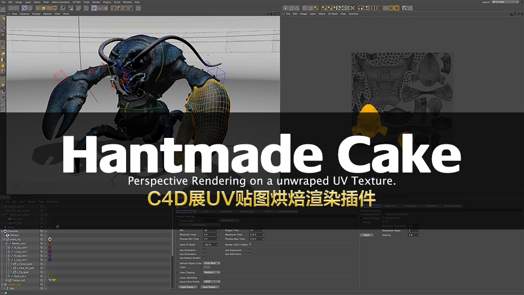Expand Gargon_geo tree node
524x295 pixels.
pos(2,285)
